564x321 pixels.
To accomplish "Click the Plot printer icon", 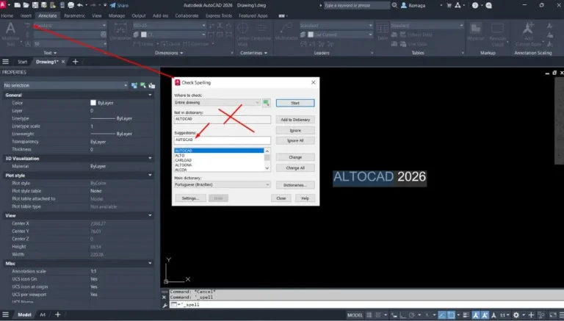I will 70,5.
